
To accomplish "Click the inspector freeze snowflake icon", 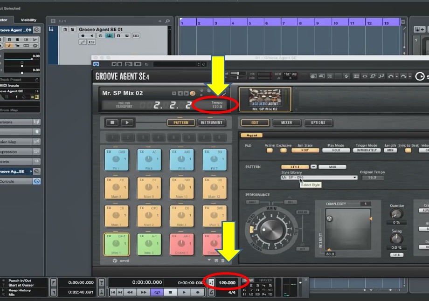I will [x=35, y=45].
